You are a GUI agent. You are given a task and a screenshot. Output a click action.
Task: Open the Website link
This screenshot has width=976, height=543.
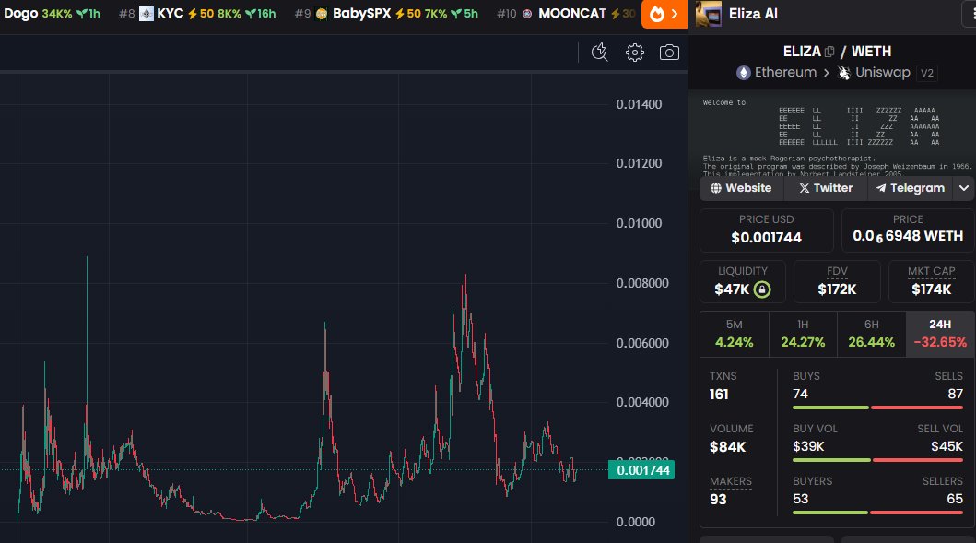[741, 188]
